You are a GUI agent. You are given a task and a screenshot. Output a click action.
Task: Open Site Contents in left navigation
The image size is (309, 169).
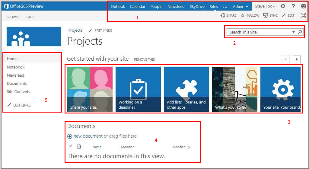tap(18, 91)
